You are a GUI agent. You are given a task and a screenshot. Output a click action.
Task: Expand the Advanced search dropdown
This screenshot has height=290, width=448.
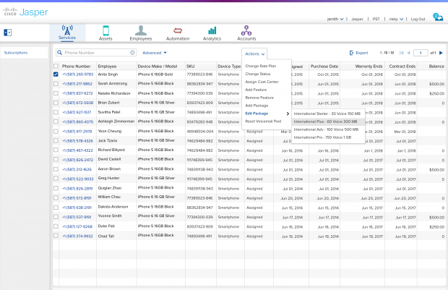click(x=155, y=53)
